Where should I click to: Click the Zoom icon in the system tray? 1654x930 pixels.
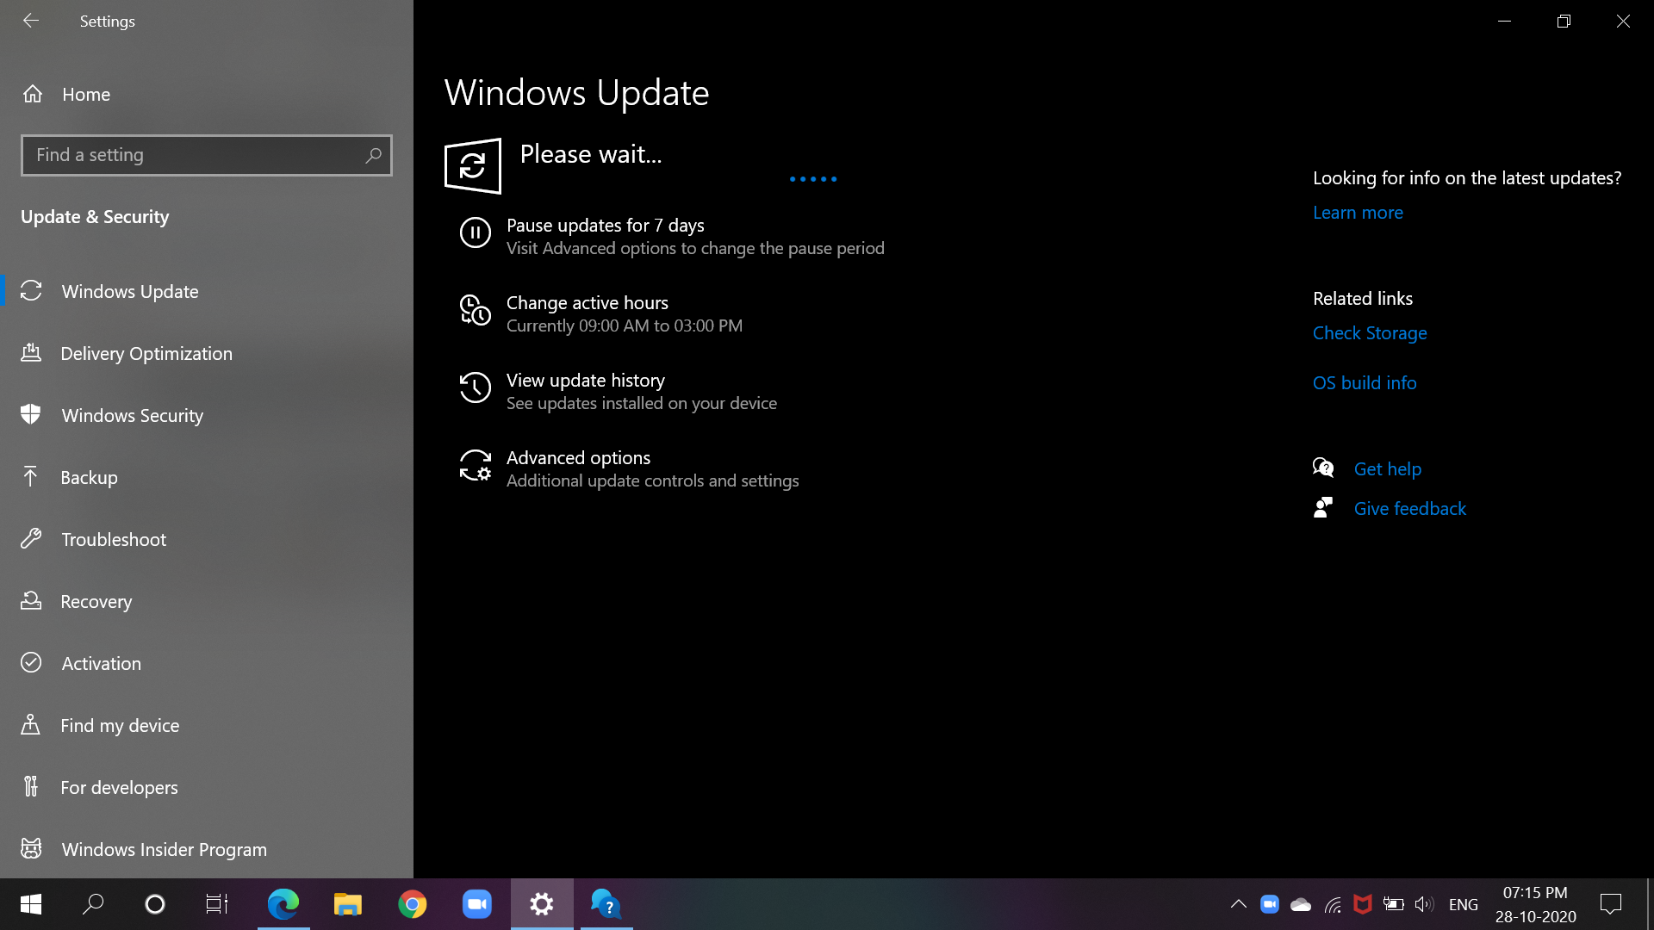coord(1269,904)
